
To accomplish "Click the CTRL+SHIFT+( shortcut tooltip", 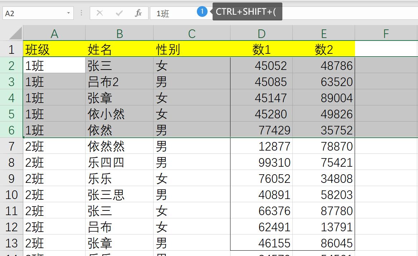I will [247, 11].
